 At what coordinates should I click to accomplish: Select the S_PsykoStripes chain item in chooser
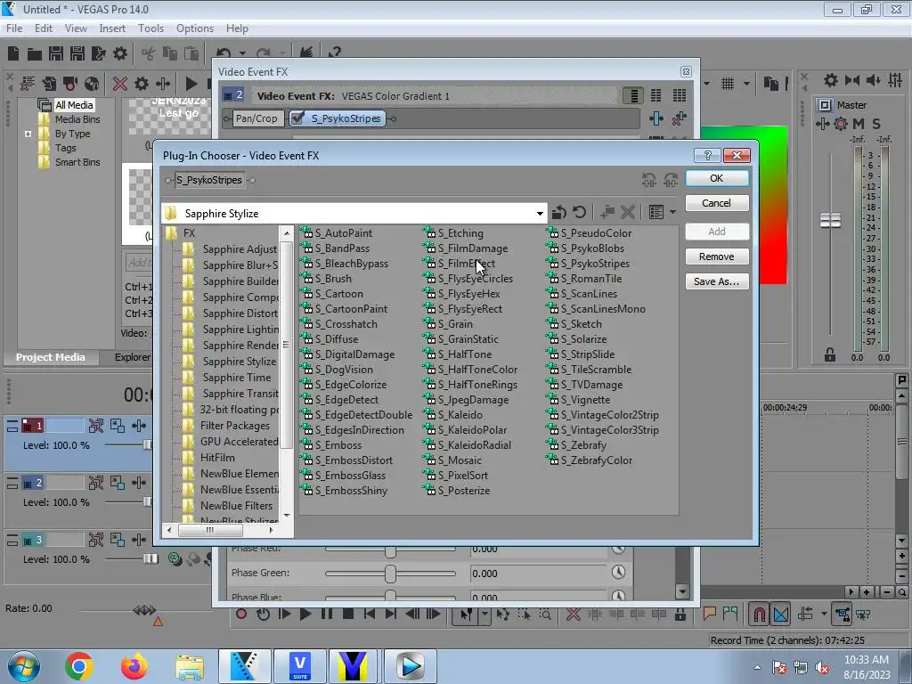(x=209, y=180)
